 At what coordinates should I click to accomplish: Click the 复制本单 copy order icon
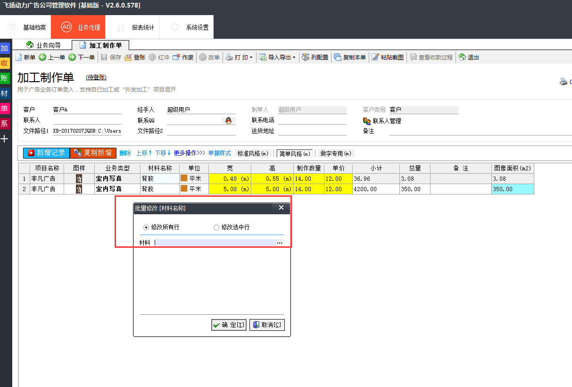coord(338,58)
